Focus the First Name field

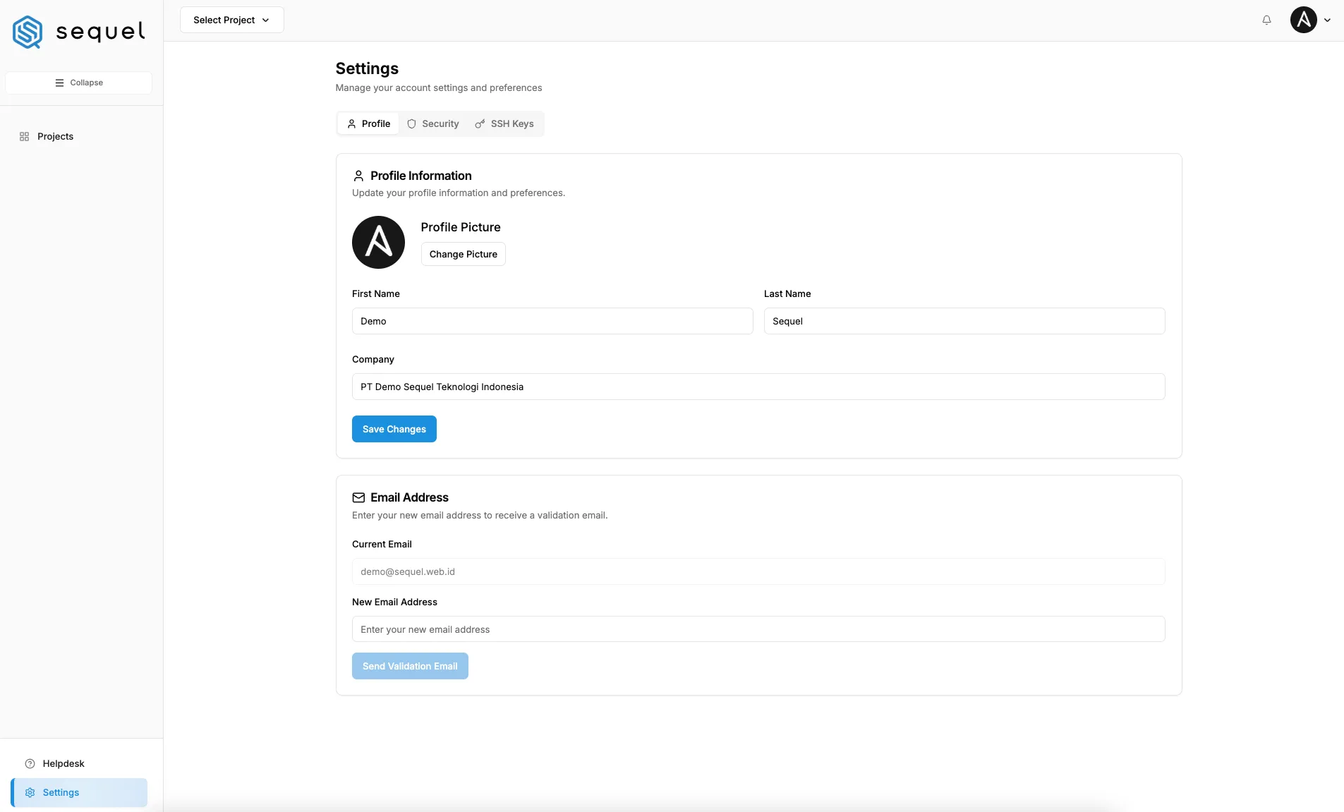552,321
